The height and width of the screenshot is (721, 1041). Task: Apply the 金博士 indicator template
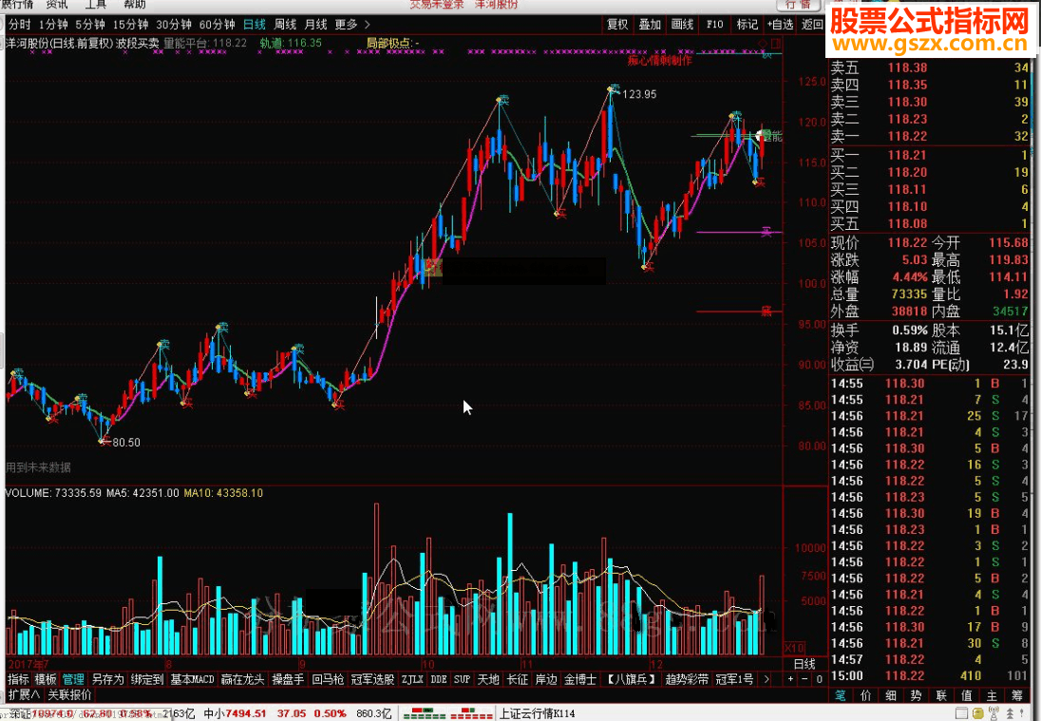(x=580, y=679)
